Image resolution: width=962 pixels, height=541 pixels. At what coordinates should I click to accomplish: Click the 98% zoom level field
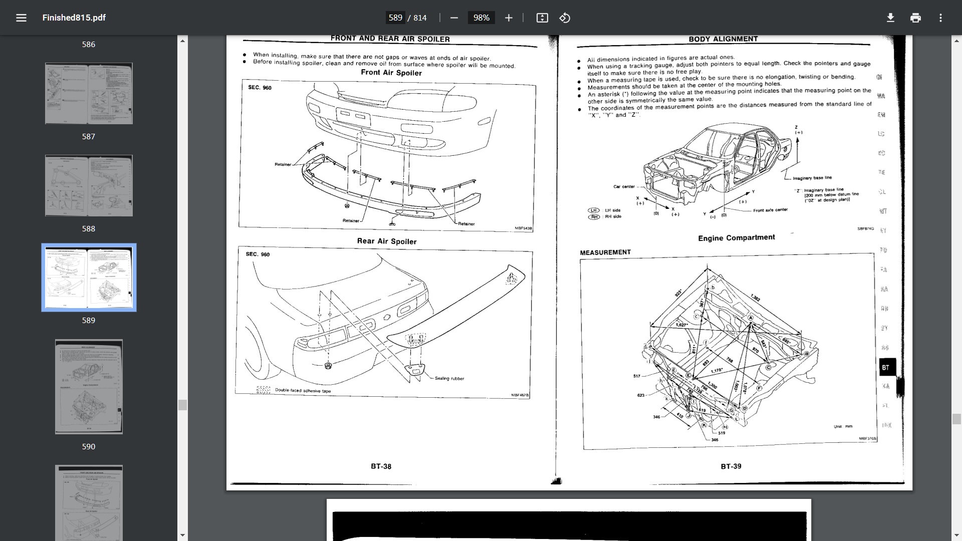(481, 18)
